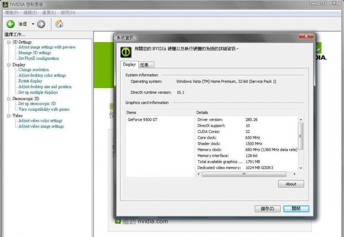The height and width of the screenshot is (237, 344).
Task: Click the About button
Action: point(291,184)
